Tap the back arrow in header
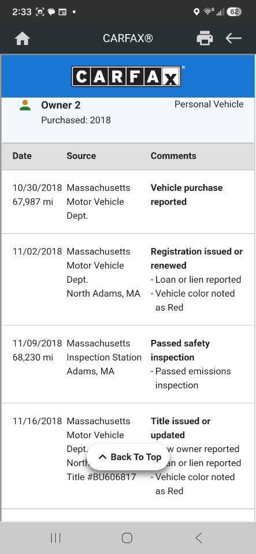This screenshot has width=256, height=554. click(233, 38)
